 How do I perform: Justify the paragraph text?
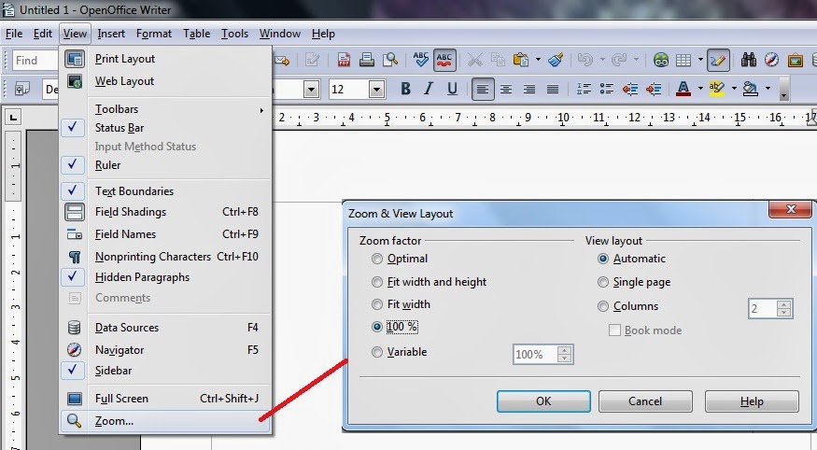(553, 89)
